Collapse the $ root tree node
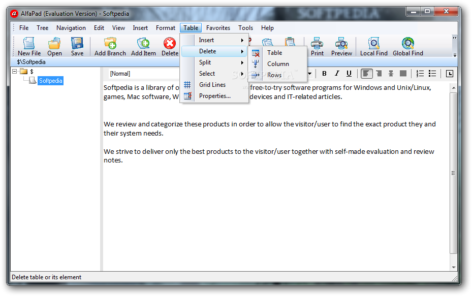 pyautogui.click(x=14, y=71)
